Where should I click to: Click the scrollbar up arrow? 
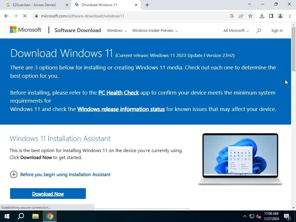(x=293, y=25)
